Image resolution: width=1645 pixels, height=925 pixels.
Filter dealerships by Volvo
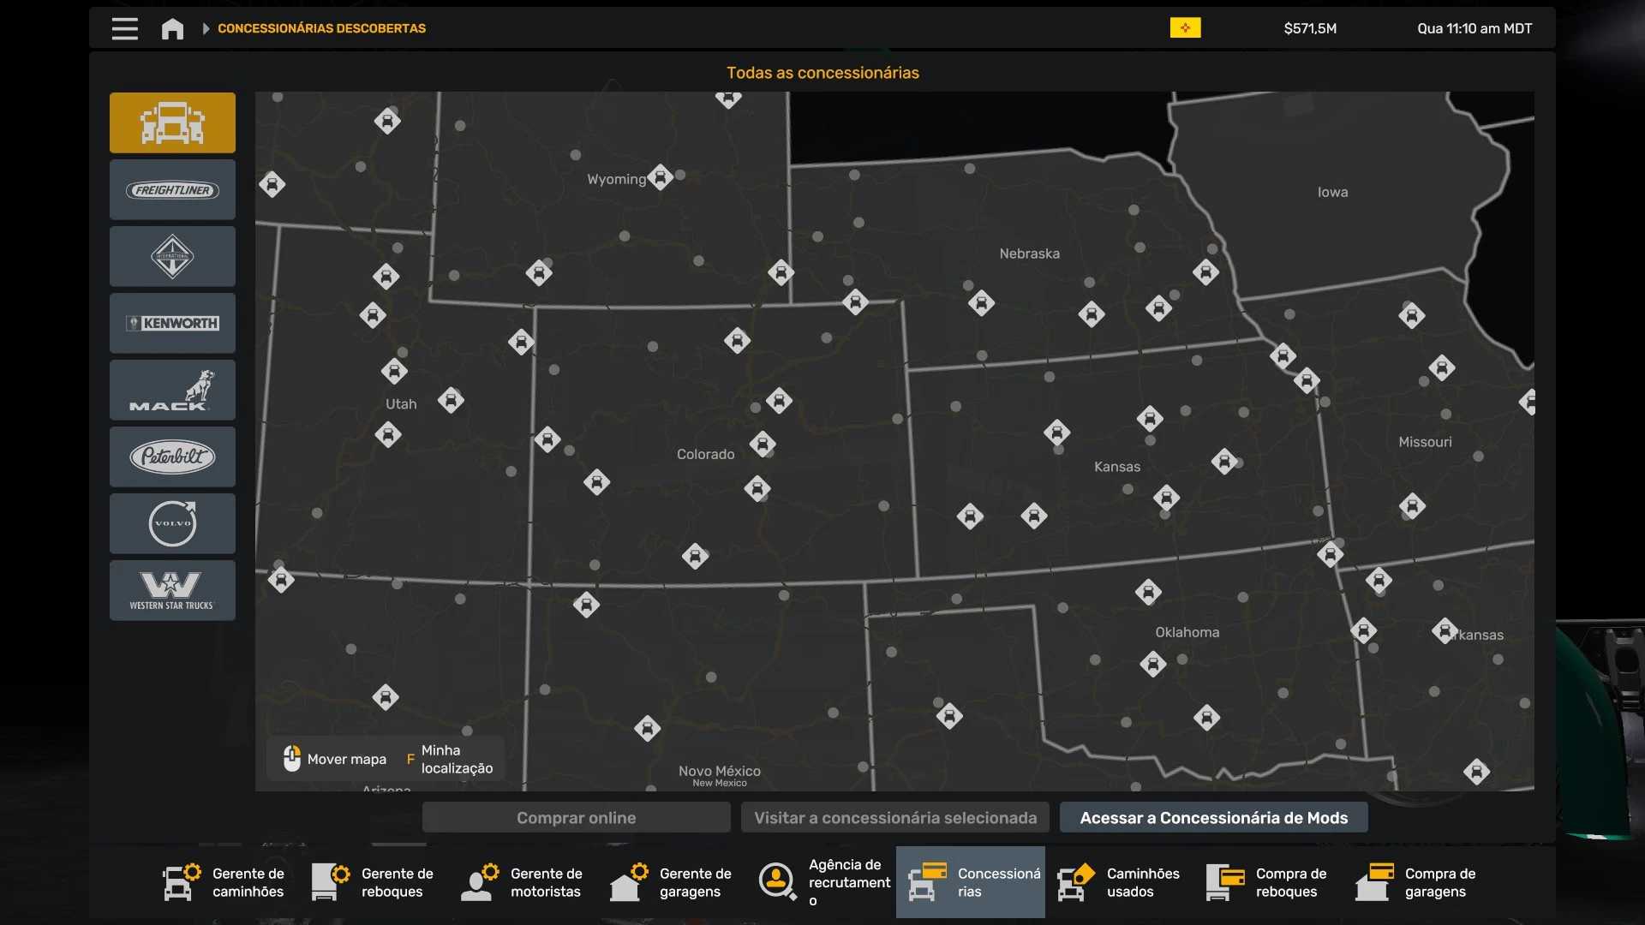(x=172, y=523)
